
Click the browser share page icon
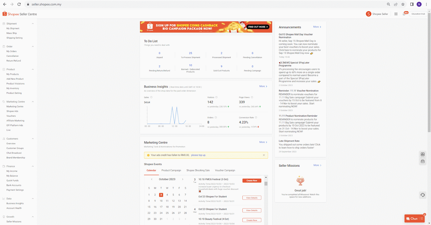coord(396,4)
